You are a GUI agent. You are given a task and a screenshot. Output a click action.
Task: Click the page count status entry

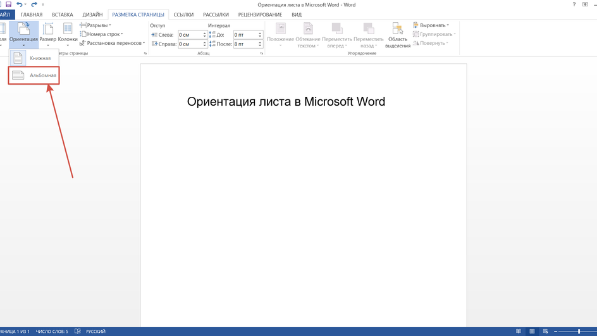[x=15, y=332]
